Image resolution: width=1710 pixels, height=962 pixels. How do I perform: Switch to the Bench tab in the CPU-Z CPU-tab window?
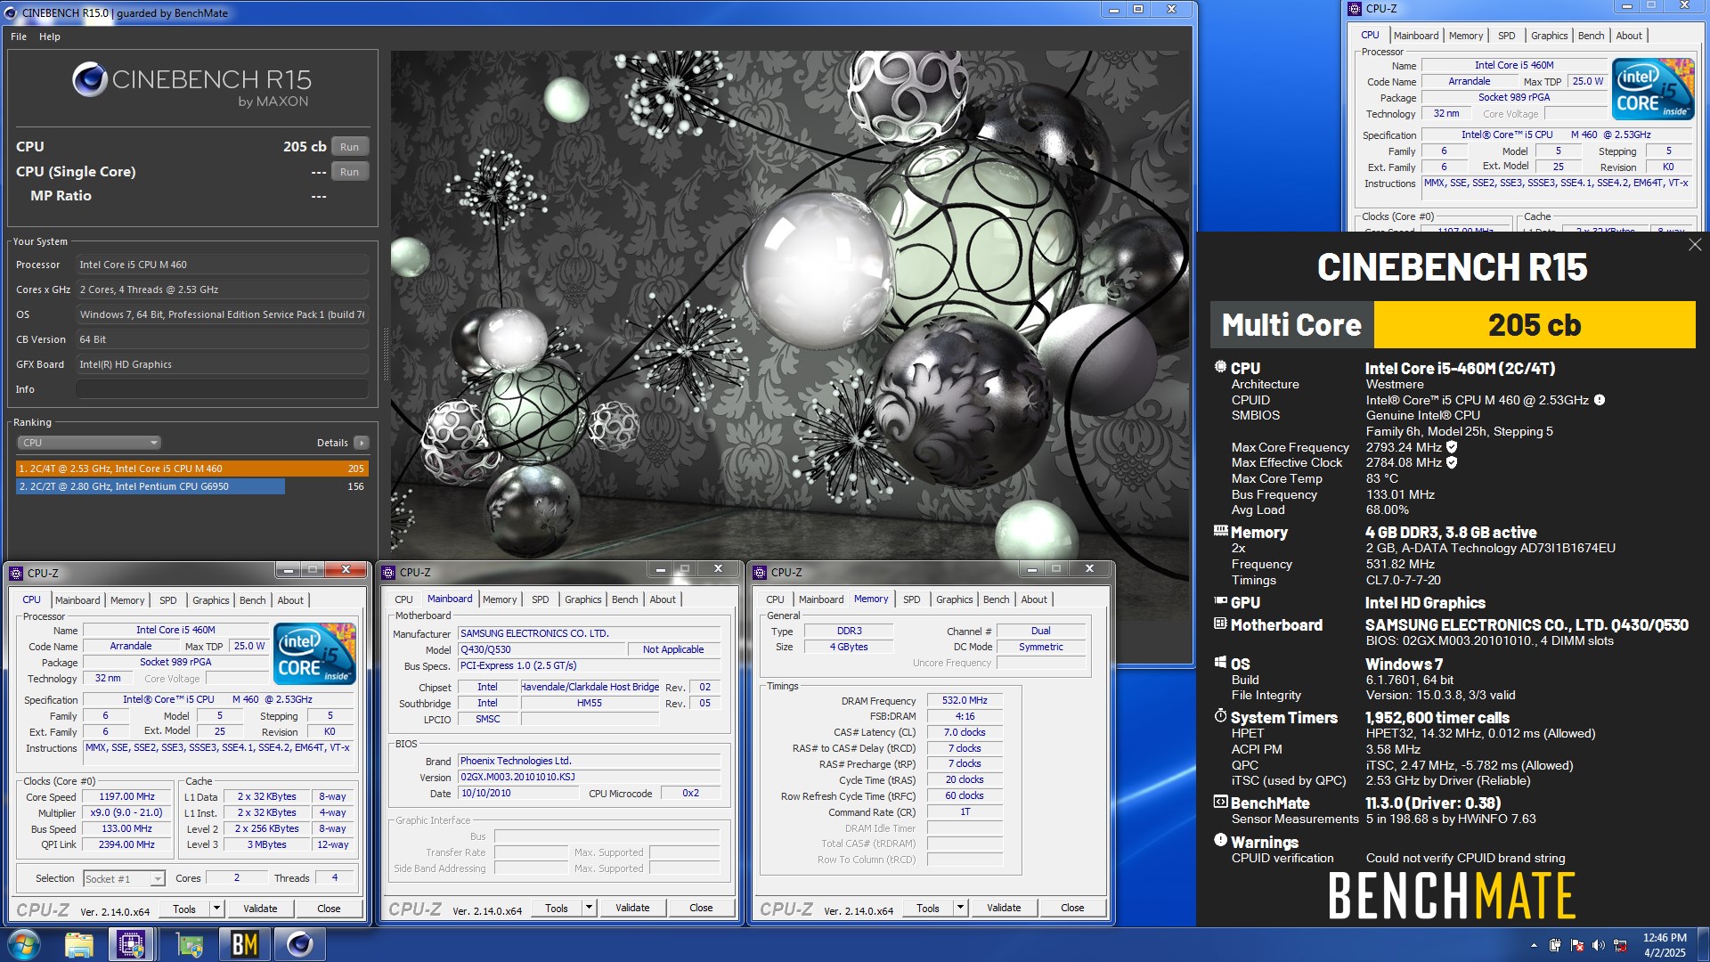pyautogui.click(x=252, y=600)
